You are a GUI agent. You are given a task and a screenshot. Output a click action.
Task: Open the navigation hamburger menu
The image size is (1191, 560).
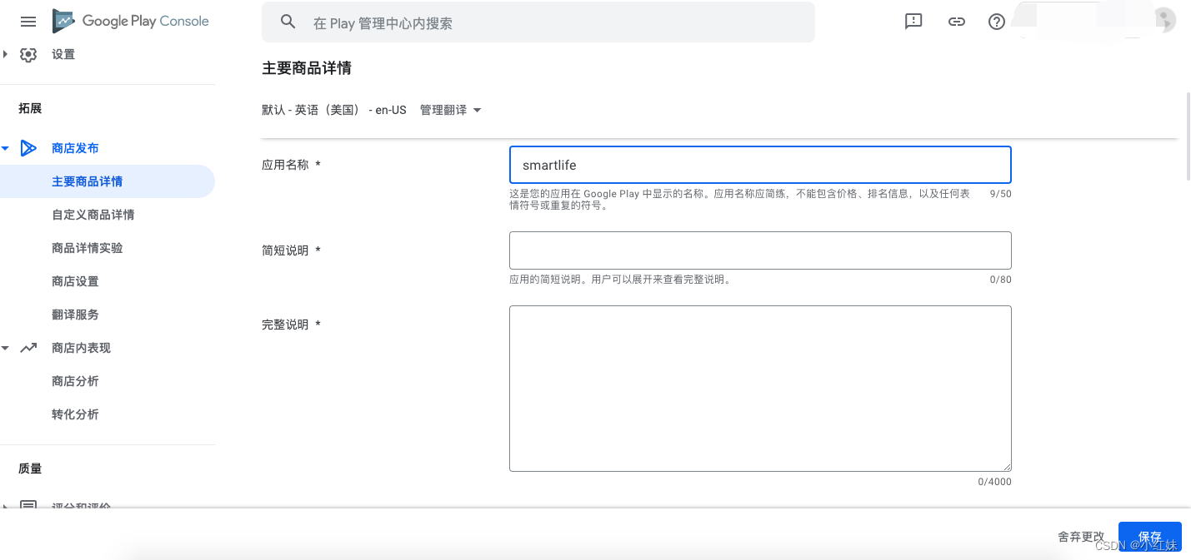(x=28, y=21)
